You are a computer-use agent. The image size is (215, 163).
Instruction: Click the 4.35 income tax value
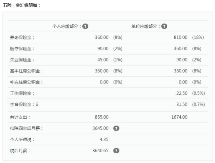[x=104, y=139]
